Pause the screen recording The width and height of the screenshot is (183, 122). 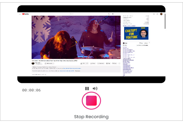coord(87,88)
